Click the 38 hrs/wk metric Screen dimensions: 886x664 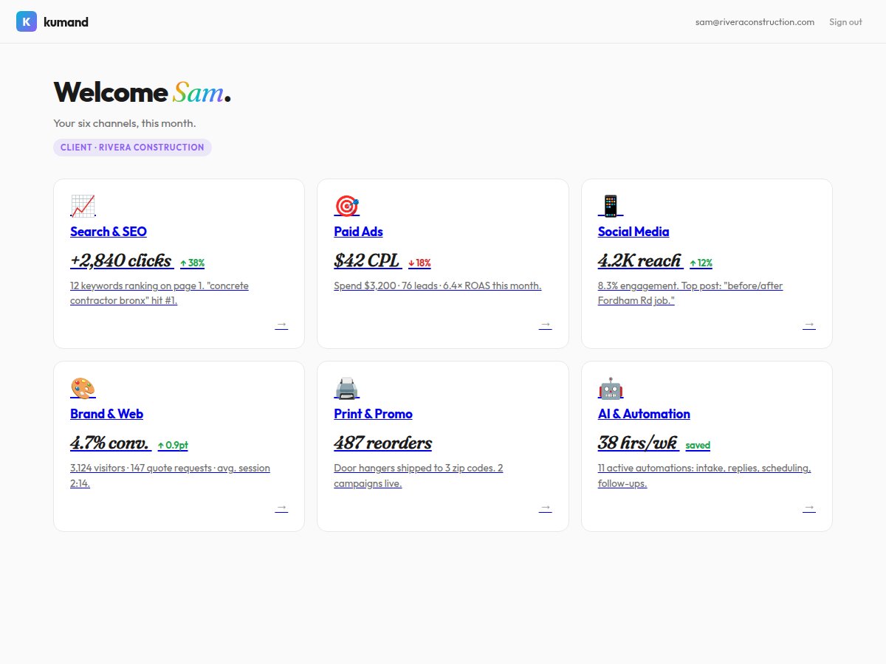point(638,443)
